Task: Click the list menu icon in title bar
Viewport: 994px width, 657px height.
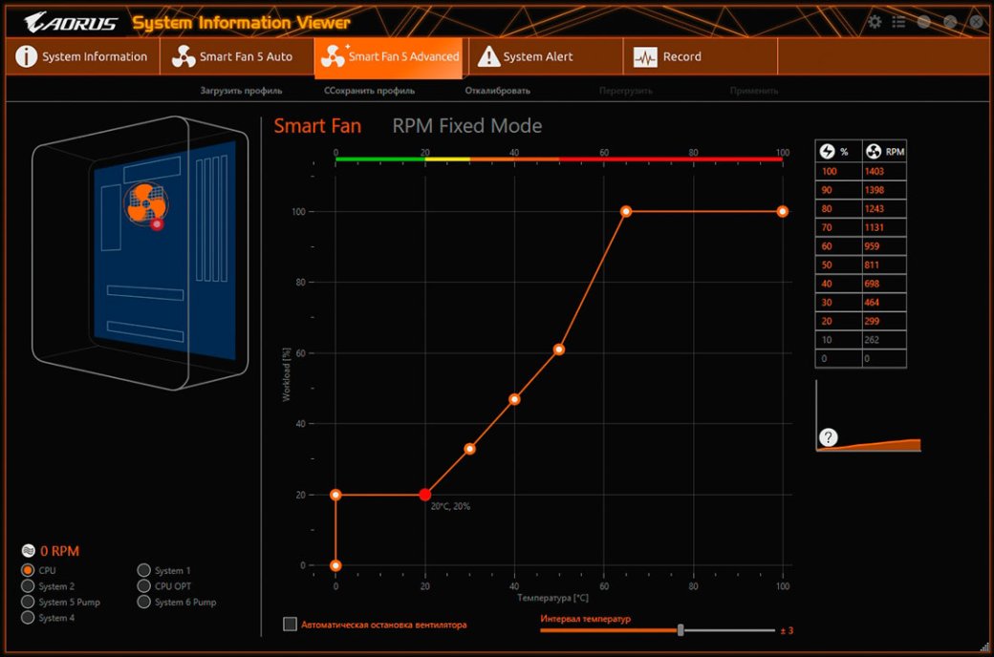Action: tap(898, 22)
